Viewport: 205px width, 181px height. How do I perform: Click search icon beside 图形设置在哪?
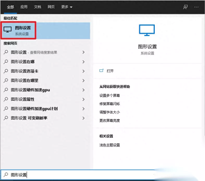coord(6,62)
